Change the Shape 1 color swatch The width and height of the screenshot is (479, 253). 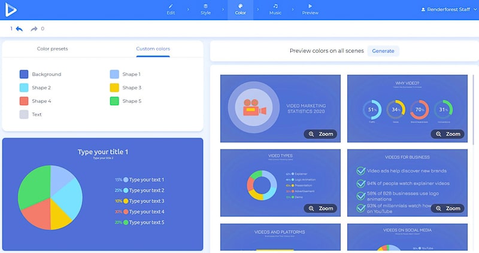click(114, 74)
